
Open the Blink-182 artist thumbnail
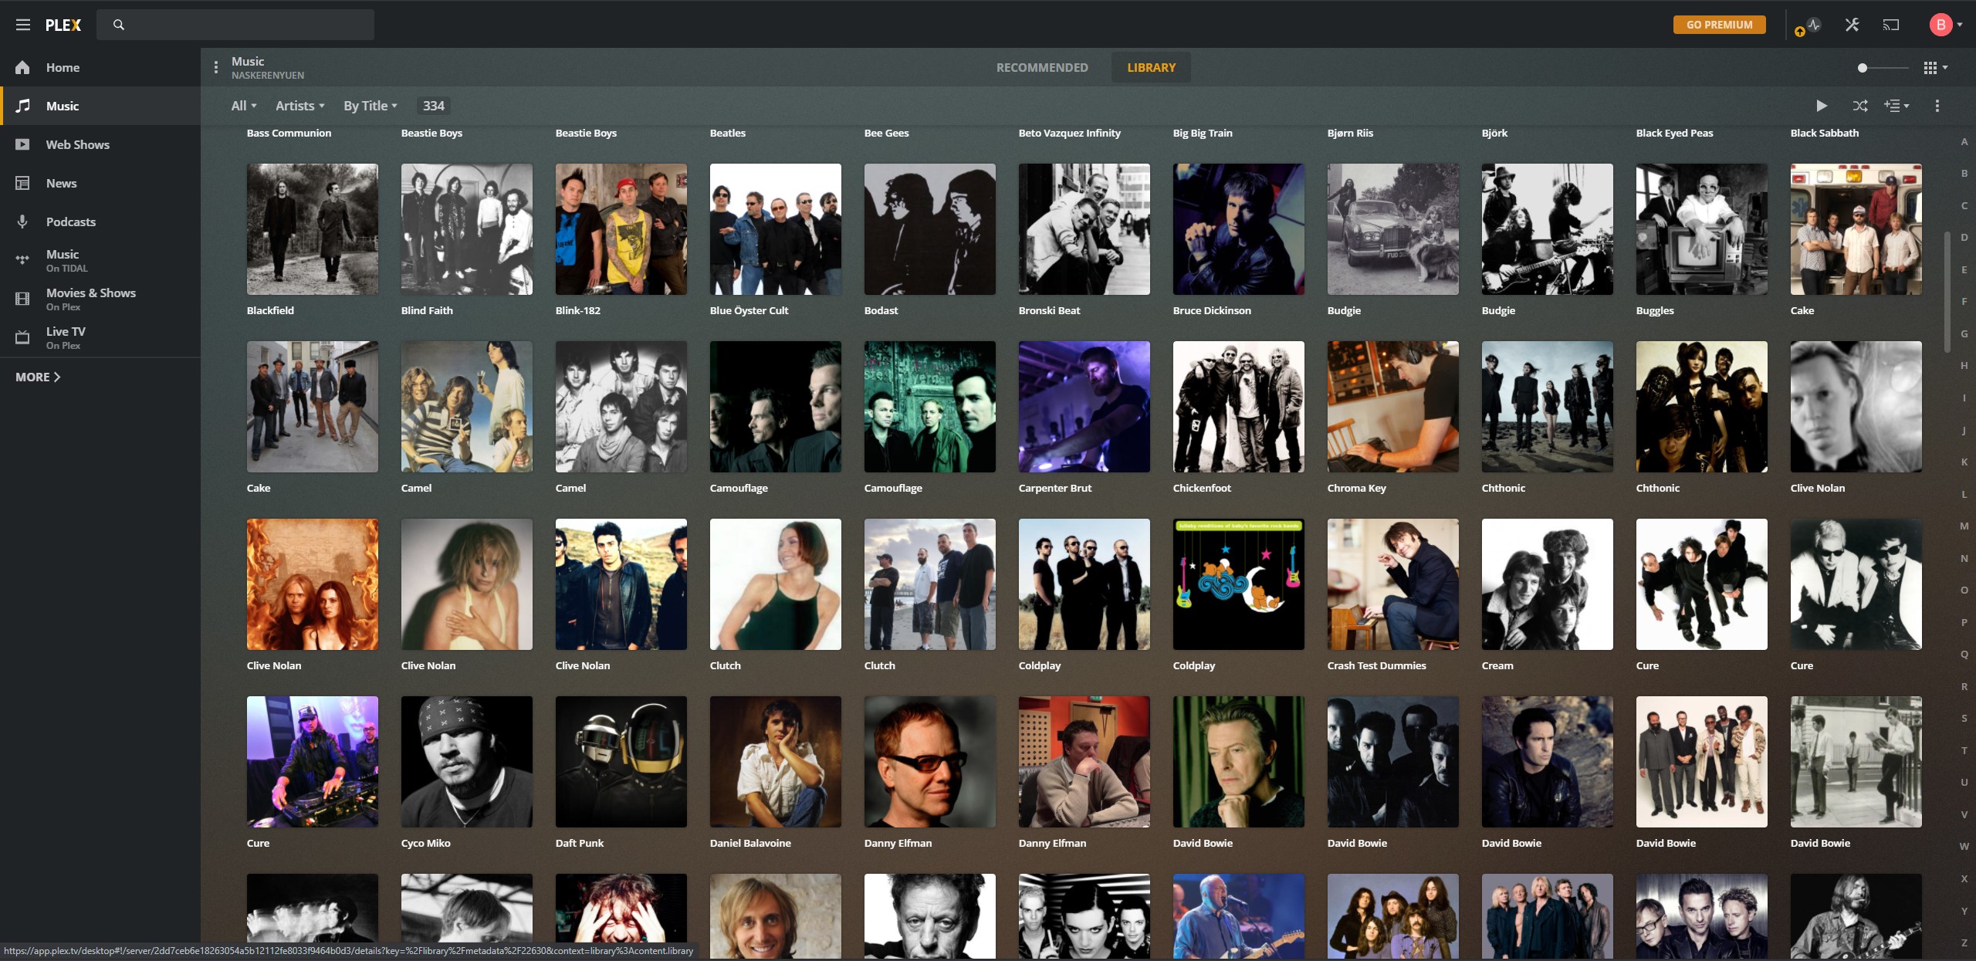(x=621, y=229)
